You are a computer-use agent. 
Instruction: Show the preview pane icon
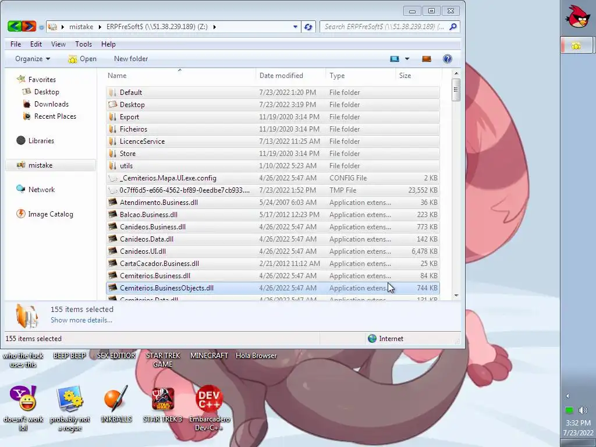pos(427,59)
